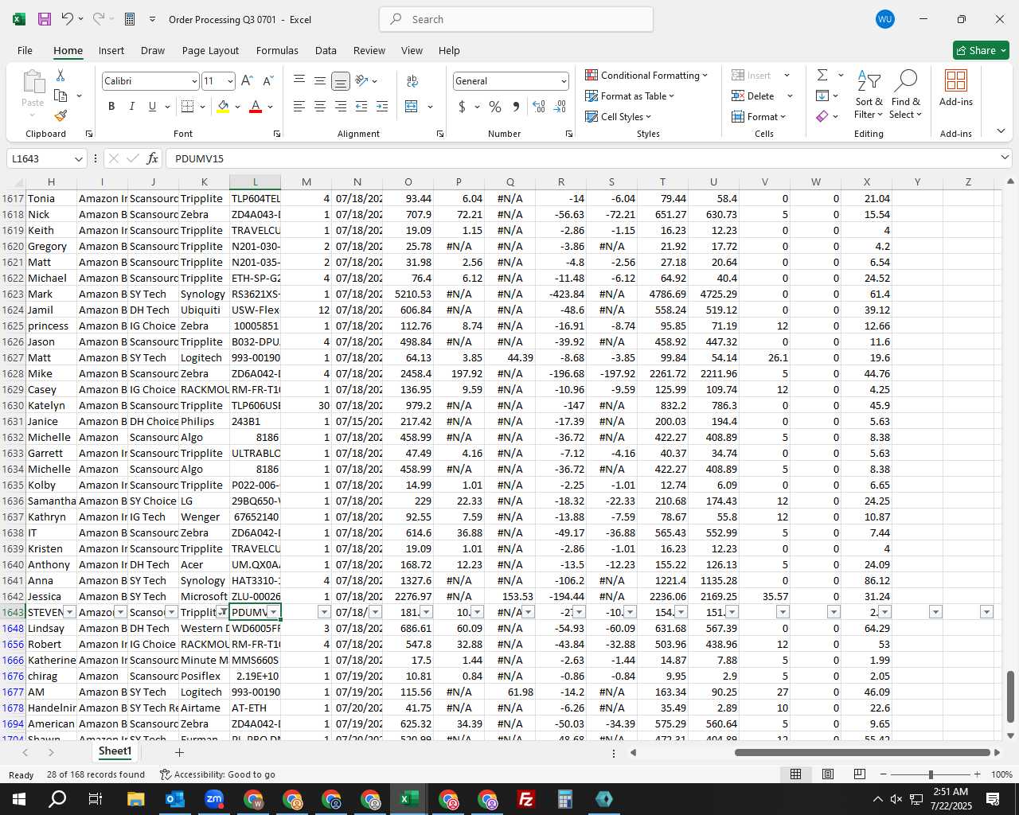Click the Save icon in title bar
This screenshot has height=815, width=1019.
point(45,19)
